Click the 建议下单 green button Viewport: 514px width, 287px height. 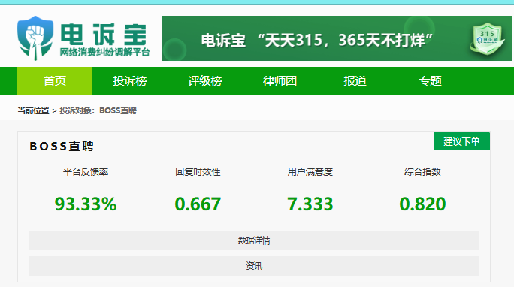[x=461, y=141]
